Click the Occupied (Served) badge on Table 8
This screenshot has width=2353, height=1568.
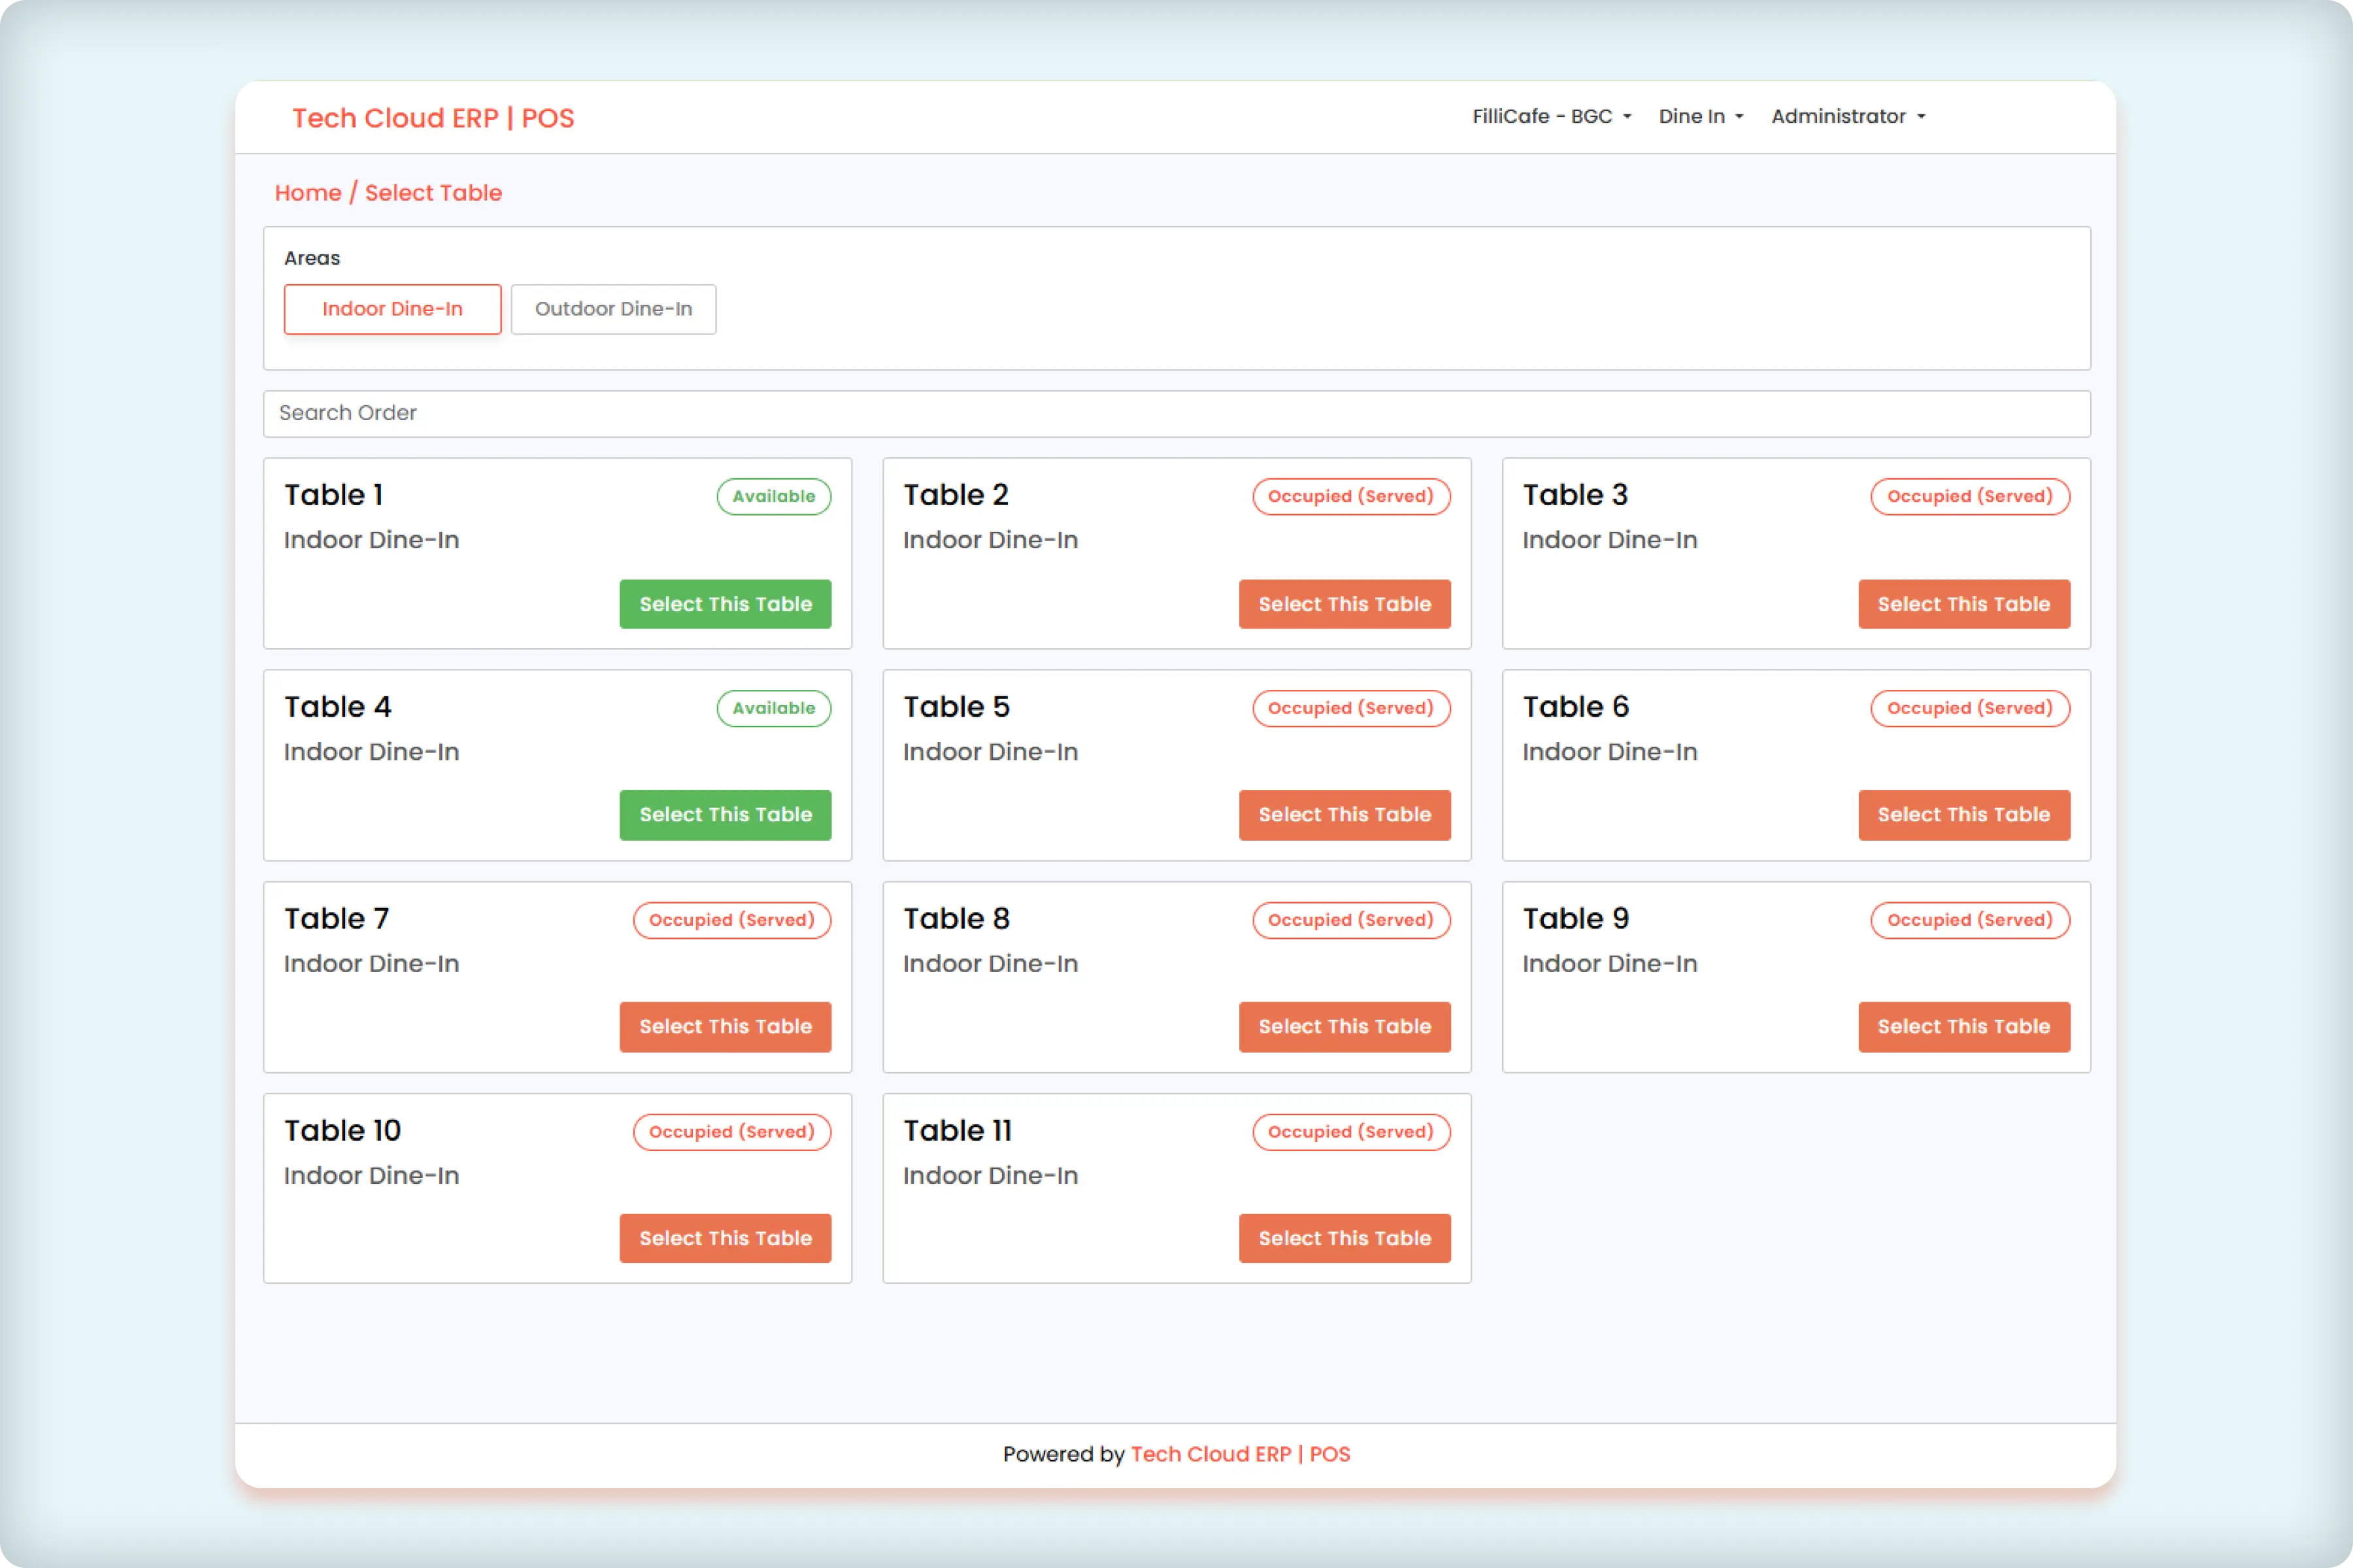(x=1350, y=919)
